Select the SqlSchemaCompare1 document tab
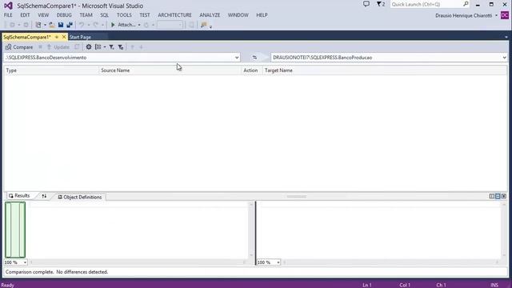The image size is (512, 288). click(27, 38)
